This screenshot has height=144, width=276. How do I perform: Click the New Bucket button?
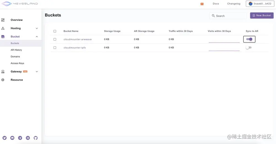click(262, 15)
